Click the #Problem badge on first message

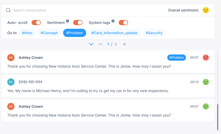coord(176,57)
